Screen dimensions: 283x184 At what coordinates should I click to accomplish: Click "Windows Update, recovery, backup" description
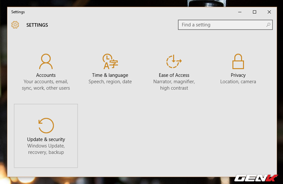coord(46,149)
